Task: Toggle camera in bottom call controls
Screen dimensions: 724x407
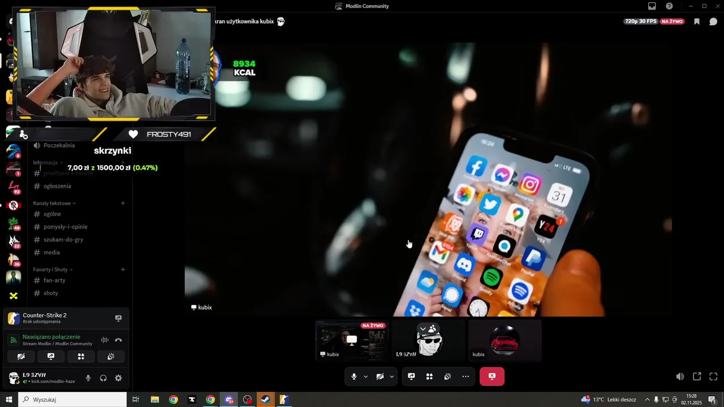Action: (x=380, y=376)
